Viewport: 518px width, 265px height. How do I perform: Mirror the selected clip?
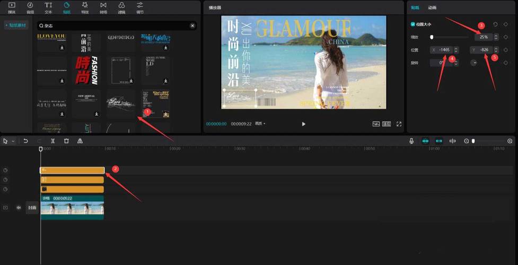(80, 141)
